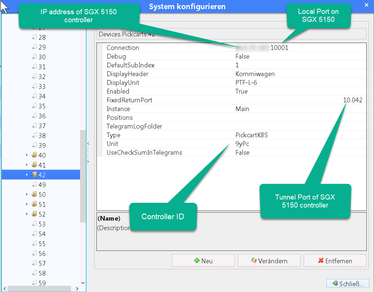Viewport: 374px width, 292px height.
Task: Expand tree node 52
Action: coord(27,214)
